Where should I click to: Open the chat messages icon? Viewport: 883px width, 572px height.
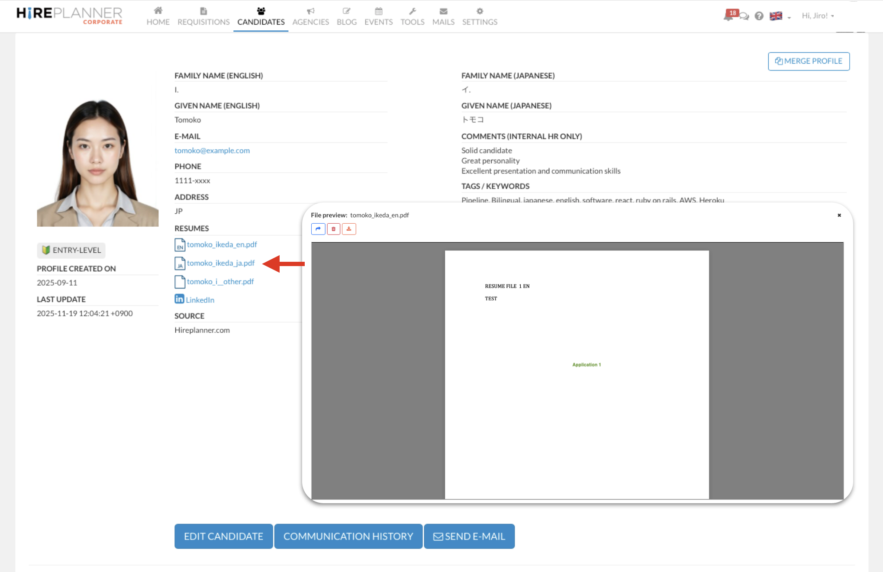coord(744,16)
